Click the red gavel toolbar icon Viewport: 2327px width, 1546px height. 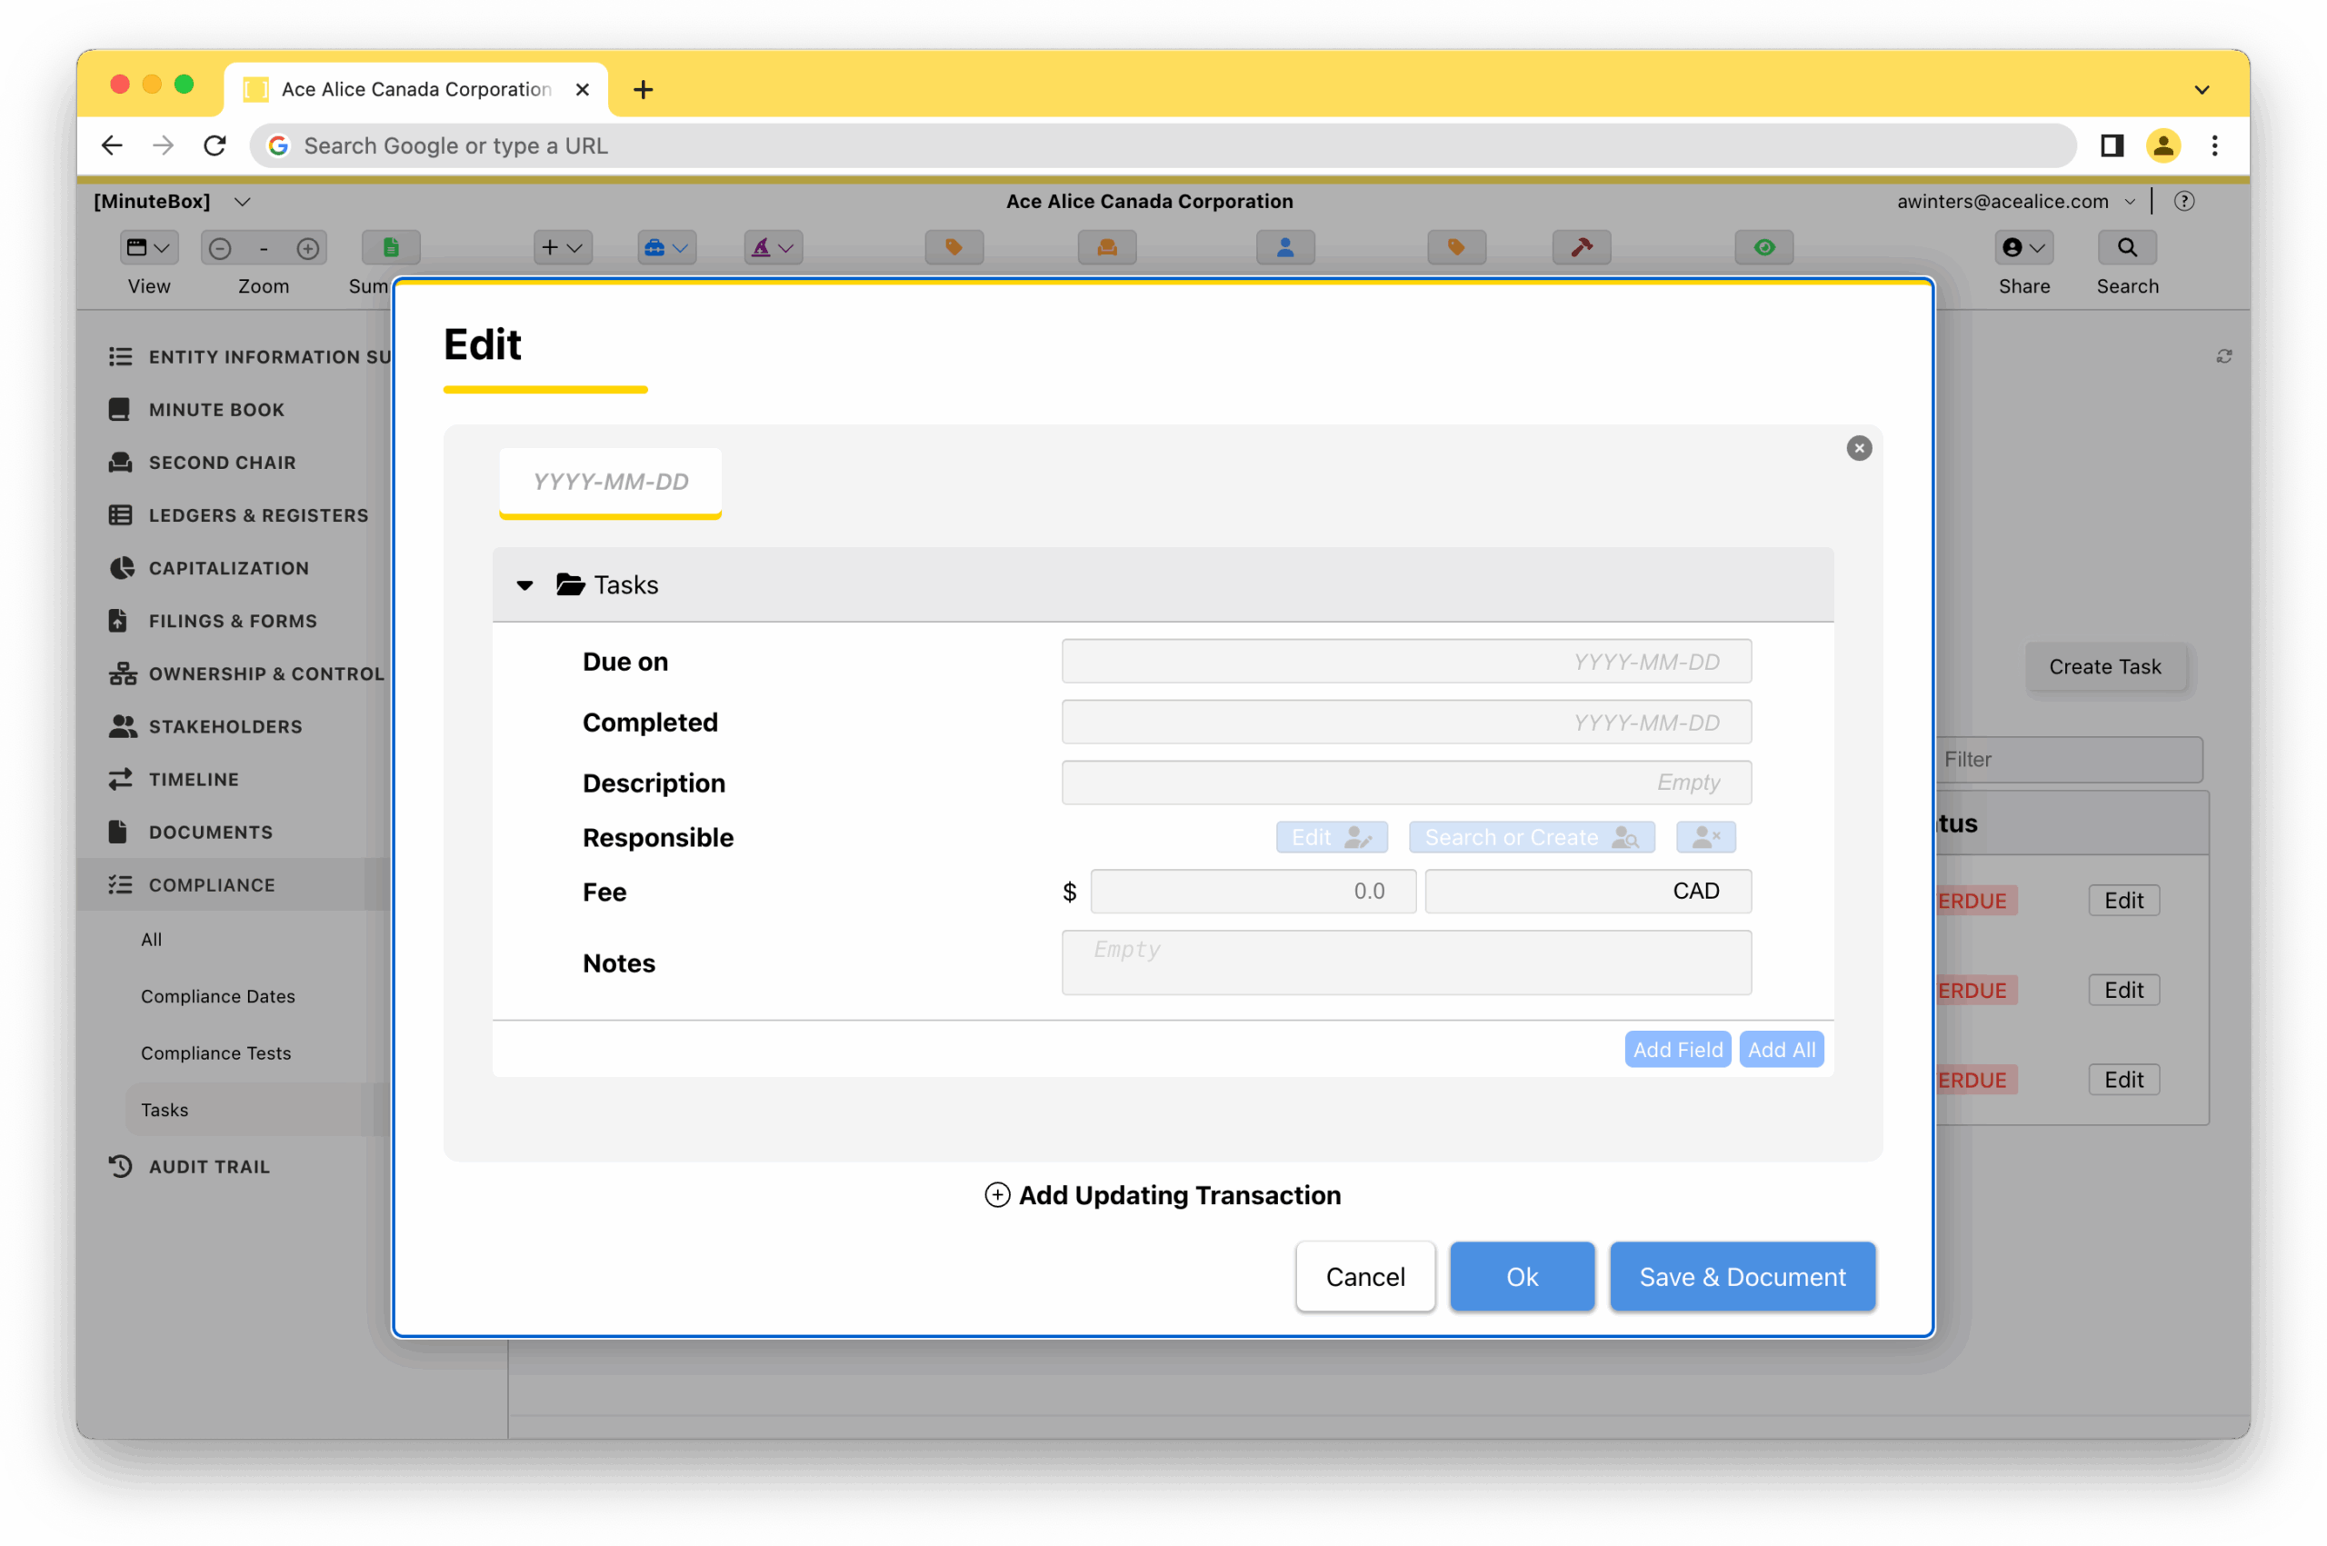(x=1581, y=247)
